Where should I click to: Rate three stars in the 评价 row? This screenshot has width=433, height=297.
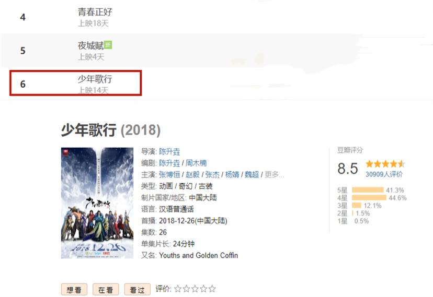(x=195, y=289)
